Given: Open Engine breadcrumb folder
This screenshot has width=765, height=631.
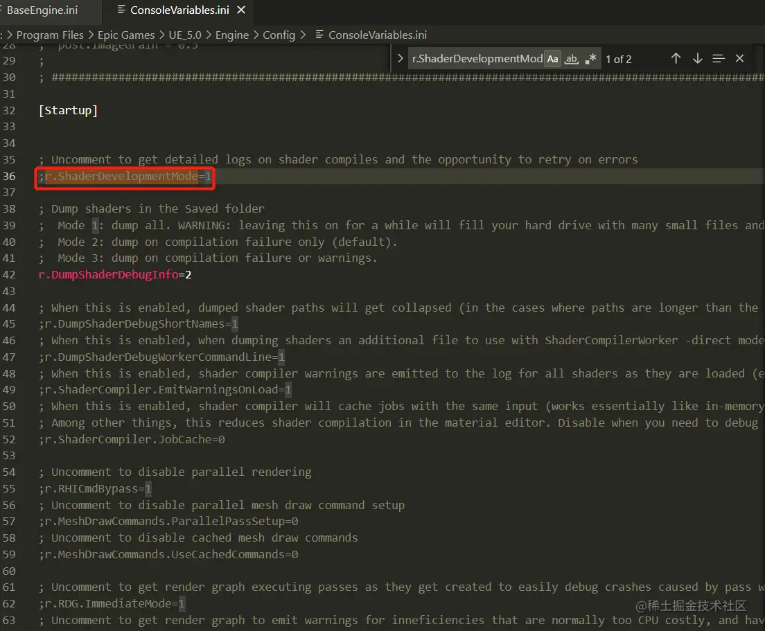Looking at the screenshot, I should (231, 35).
